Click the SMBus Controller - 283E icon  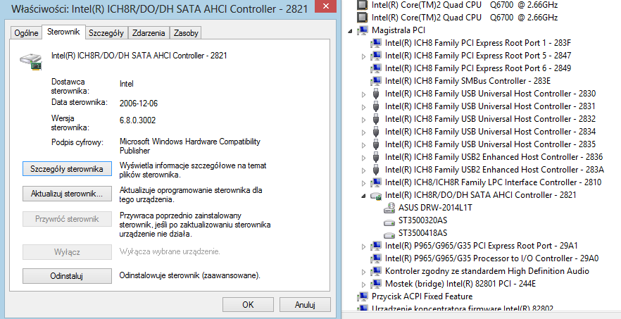click(x=376, y=81)
